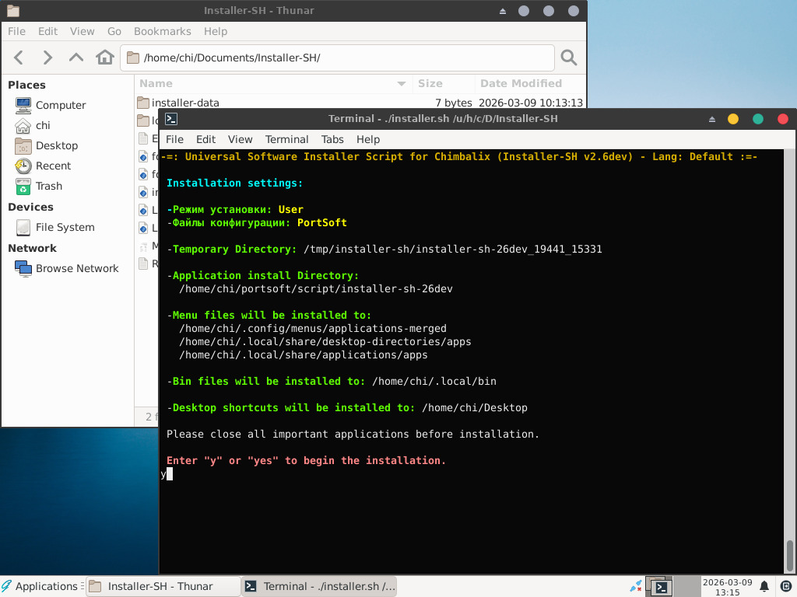Open File System under Devices
Image resolution: width=797 pixels, height=597 pixels.
[x=65, y=227]
